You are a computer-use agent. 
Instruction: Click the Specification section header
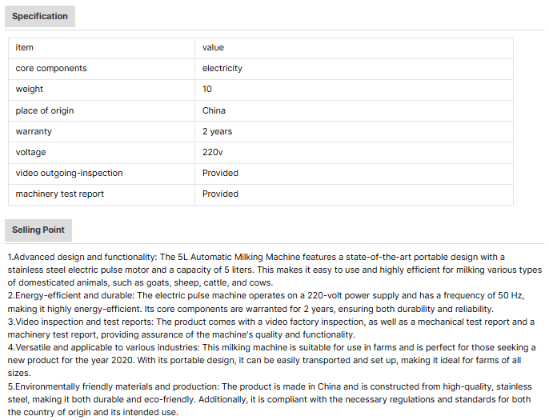[40, 16]
